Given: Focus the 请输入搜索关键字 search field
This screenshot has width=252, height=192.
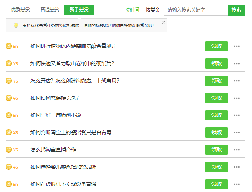Looking at the screenshot, I should click(196, 10).
